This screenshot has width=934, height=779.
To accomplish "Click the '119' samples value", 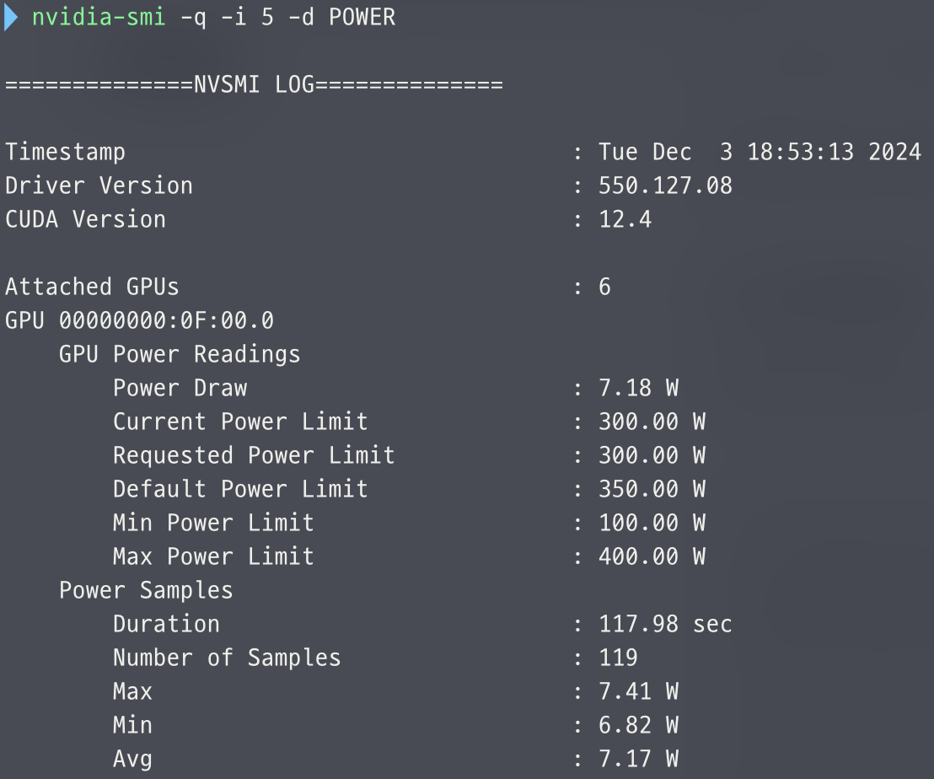I will click(x=618, y=658).
